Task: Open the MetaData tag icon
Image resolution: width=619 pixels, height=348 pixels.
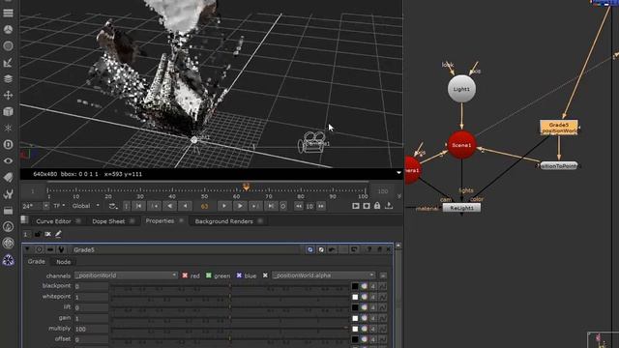Action: tap(8, 178)
